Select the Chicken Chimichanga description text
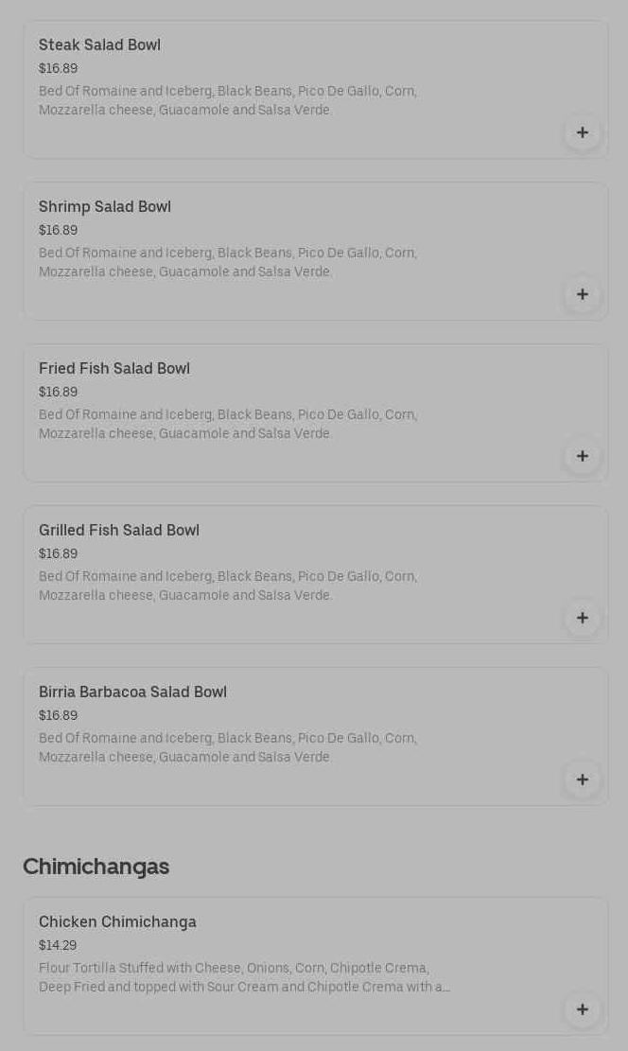628x1051 pixels. 244,978
